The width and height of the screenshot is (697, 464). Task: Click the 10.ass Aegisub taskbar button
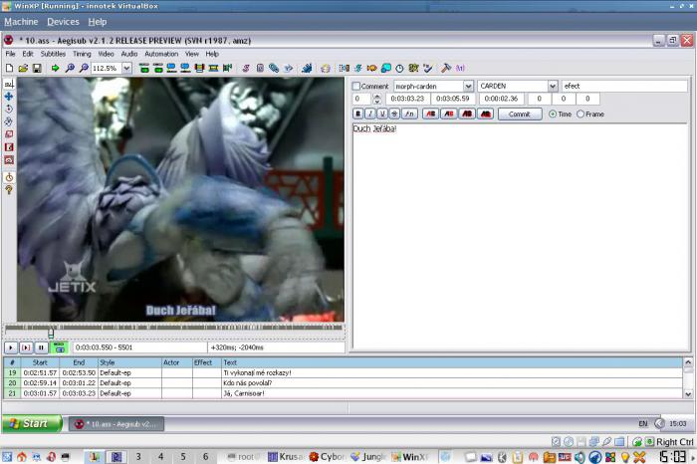coord(116,424)
